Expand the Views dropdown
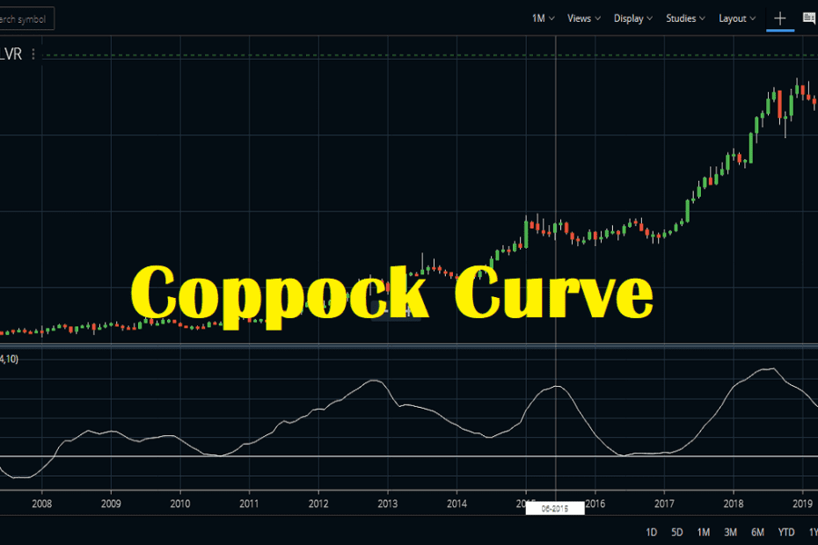The width and height of the screenshot is (818, 545). pyautogui.click(x=581, y=18)
